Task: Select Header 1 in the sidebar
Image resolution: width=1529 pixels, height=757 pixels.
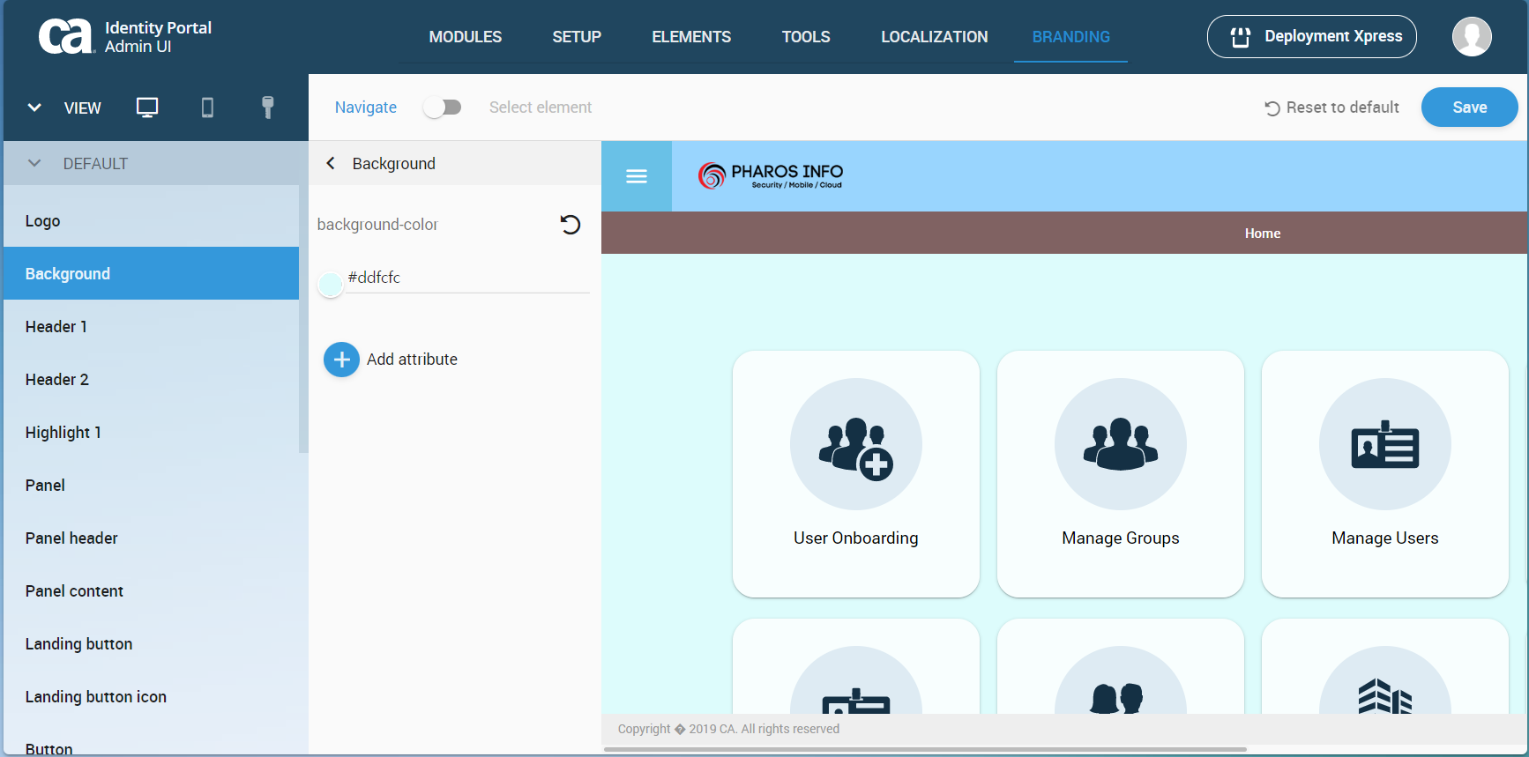Action: 152,327
